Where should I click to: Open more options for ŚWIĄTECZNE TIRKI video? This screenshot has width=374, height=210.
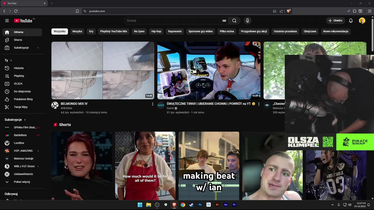coord(259,104)
